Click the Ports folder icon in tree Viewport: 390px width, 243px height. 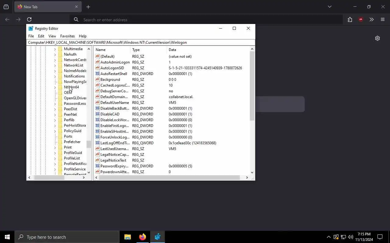60,136
